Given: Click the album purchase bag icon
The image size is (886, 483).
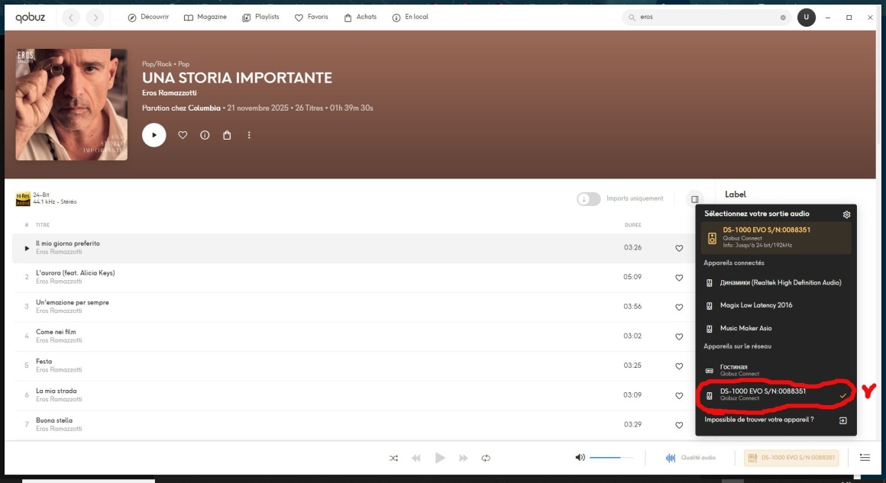Looking at the screenshot, I should [x=227, y=135].
